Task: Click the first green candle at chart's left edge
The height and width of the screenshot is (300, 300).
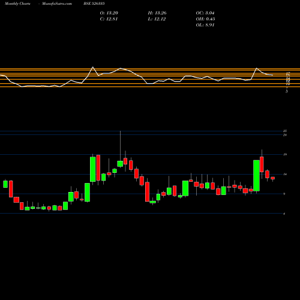Action: [5, 184]
